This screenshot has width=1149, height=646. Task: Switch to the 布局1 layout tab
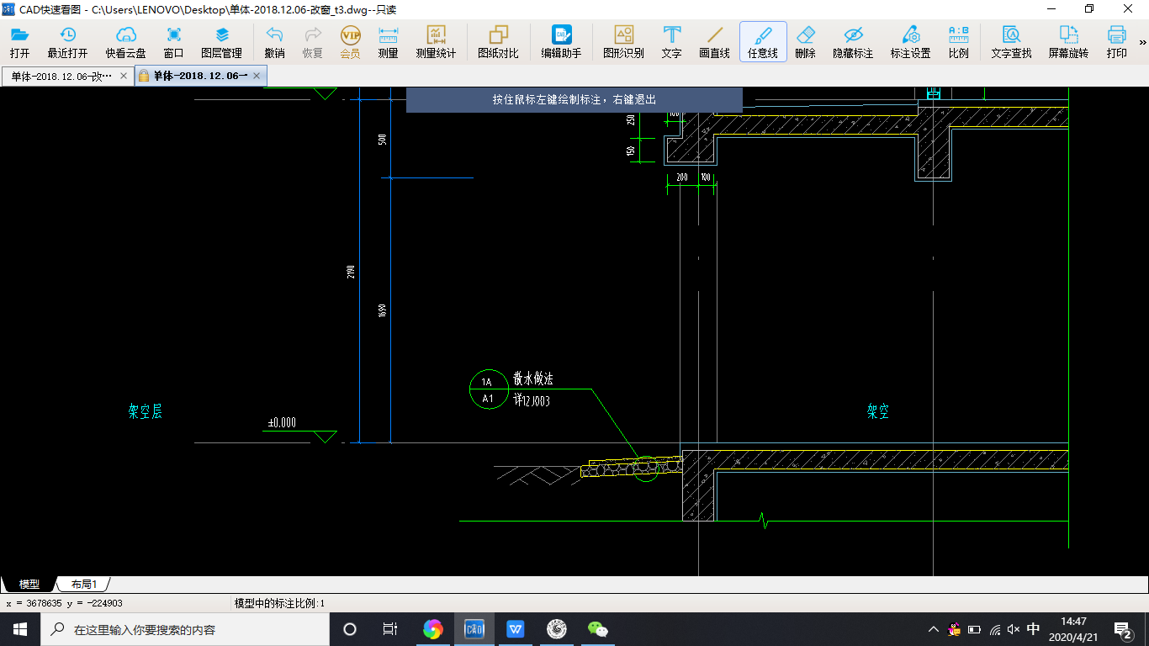click(x=83, y=584)
